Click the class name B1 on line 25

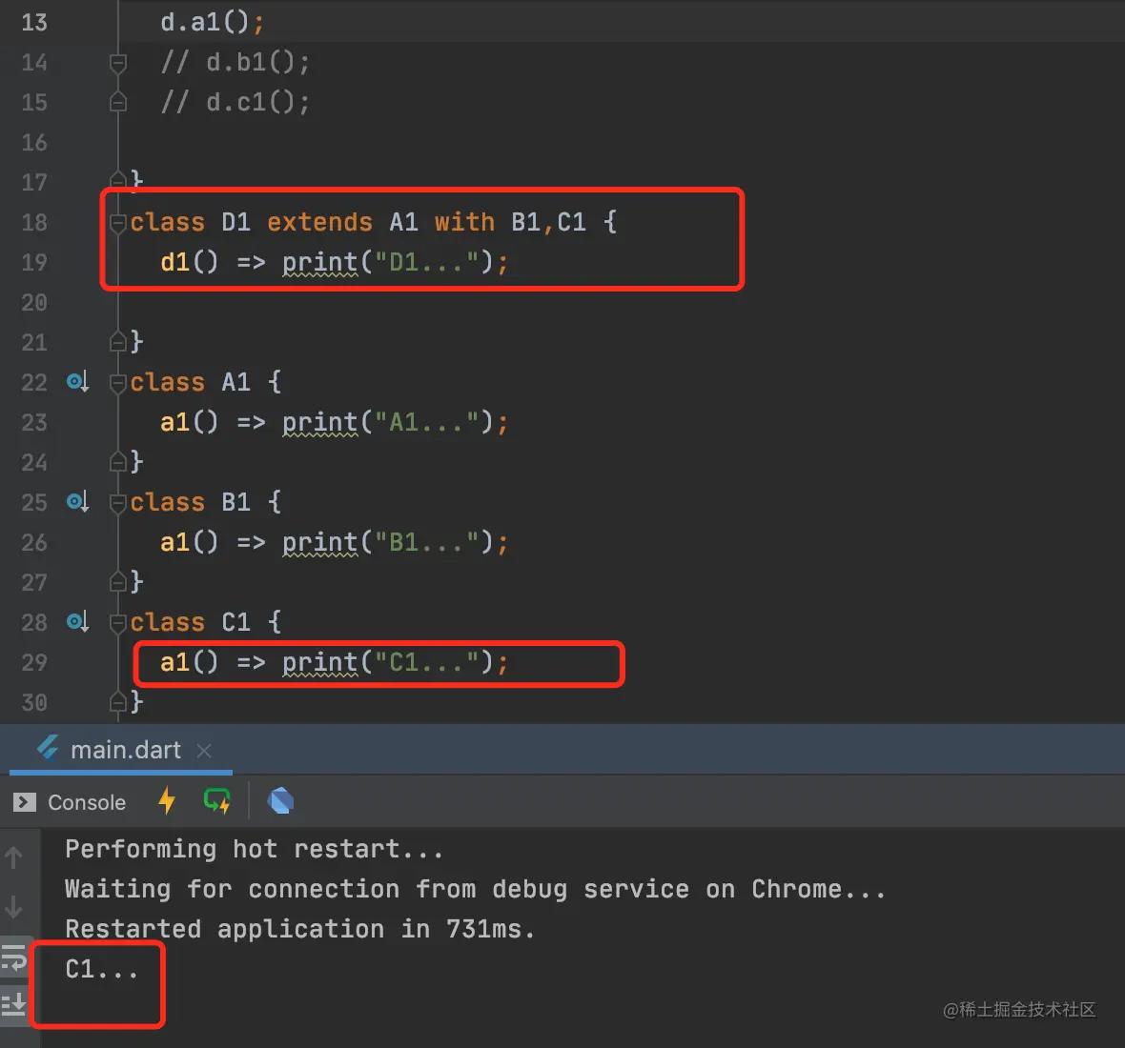(236, 502)
